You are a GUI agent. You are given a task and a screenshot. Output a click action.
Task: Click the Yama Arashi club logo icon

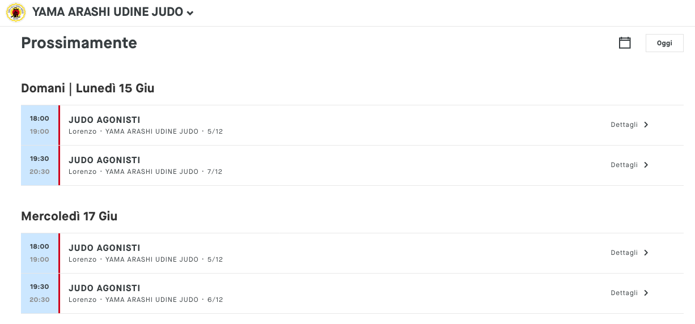(x=15, y=12)
